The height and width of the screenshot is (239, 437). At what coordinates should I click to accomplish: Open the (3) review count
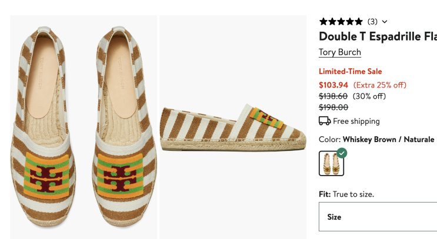(x=372, y=22)
